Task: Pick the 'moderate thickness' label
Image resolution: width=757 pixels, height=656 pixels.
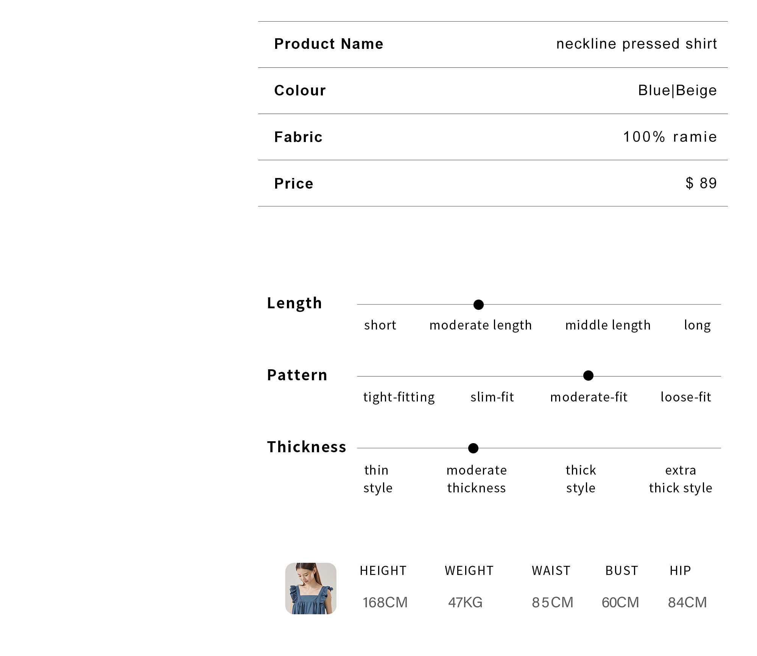Action: coord(477,479)
